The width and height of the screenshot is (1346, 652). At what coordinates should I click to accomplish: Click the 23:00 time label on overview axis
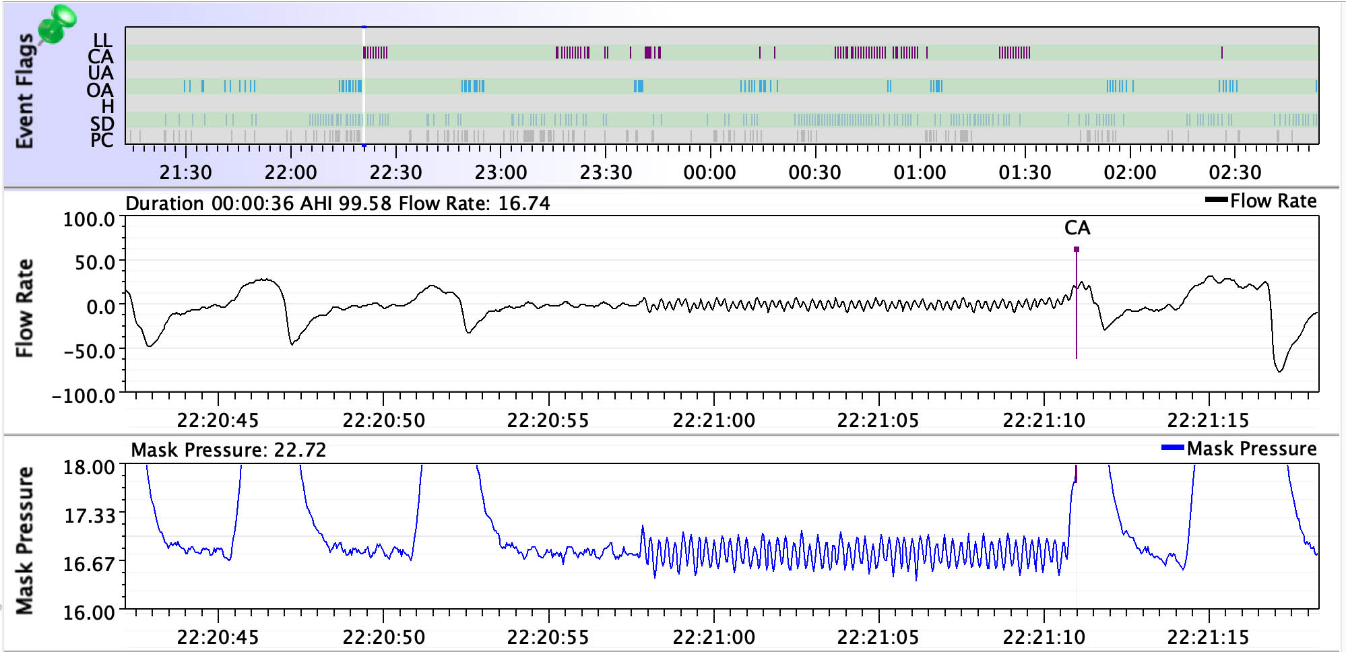(501, 172)
